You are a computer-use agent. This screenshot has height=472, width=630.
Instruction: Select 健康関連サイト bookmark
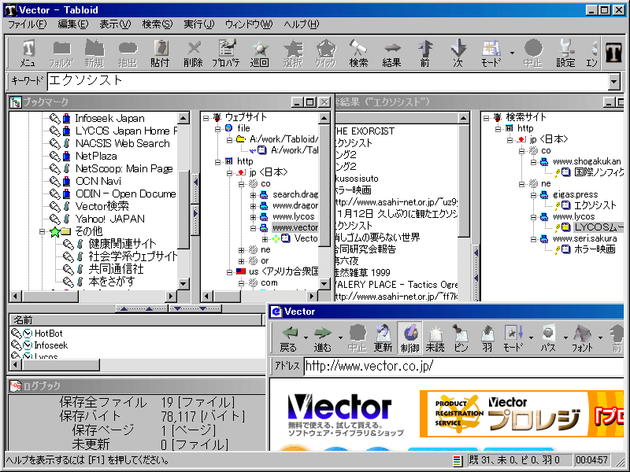122,244
